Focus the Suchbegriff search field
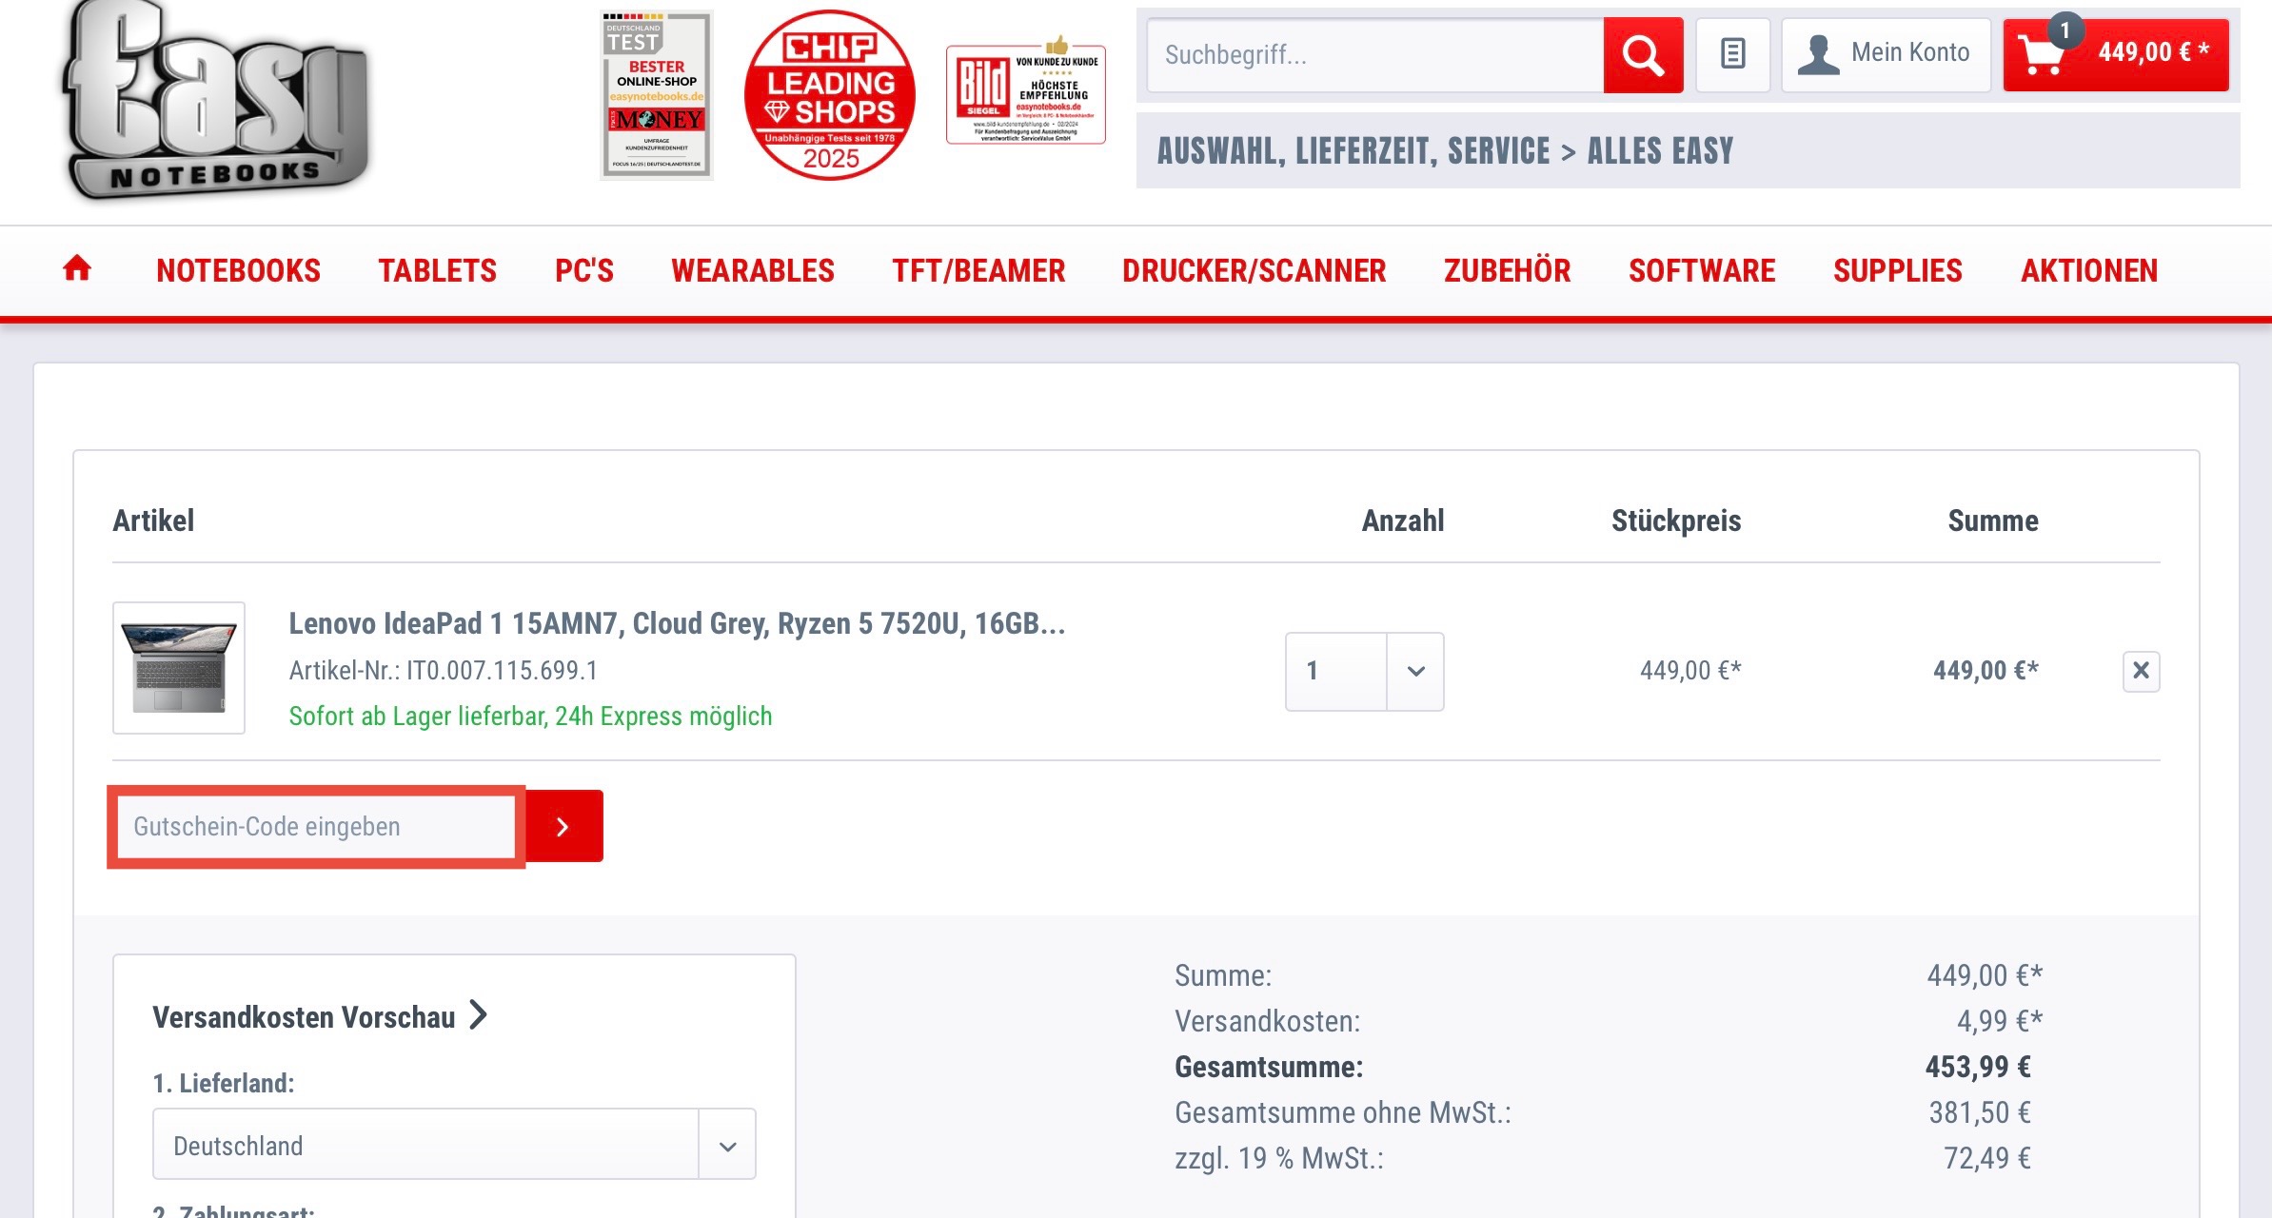Screen dimensions: 2272x1218 click(1375, 55)
